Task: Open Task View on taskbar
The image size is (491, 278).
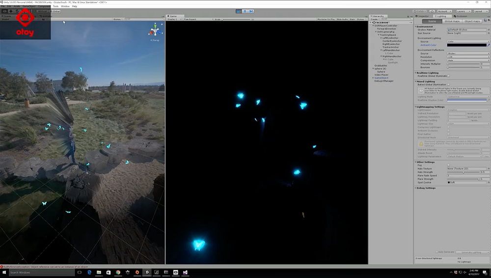Action: [x=80, y=273]
